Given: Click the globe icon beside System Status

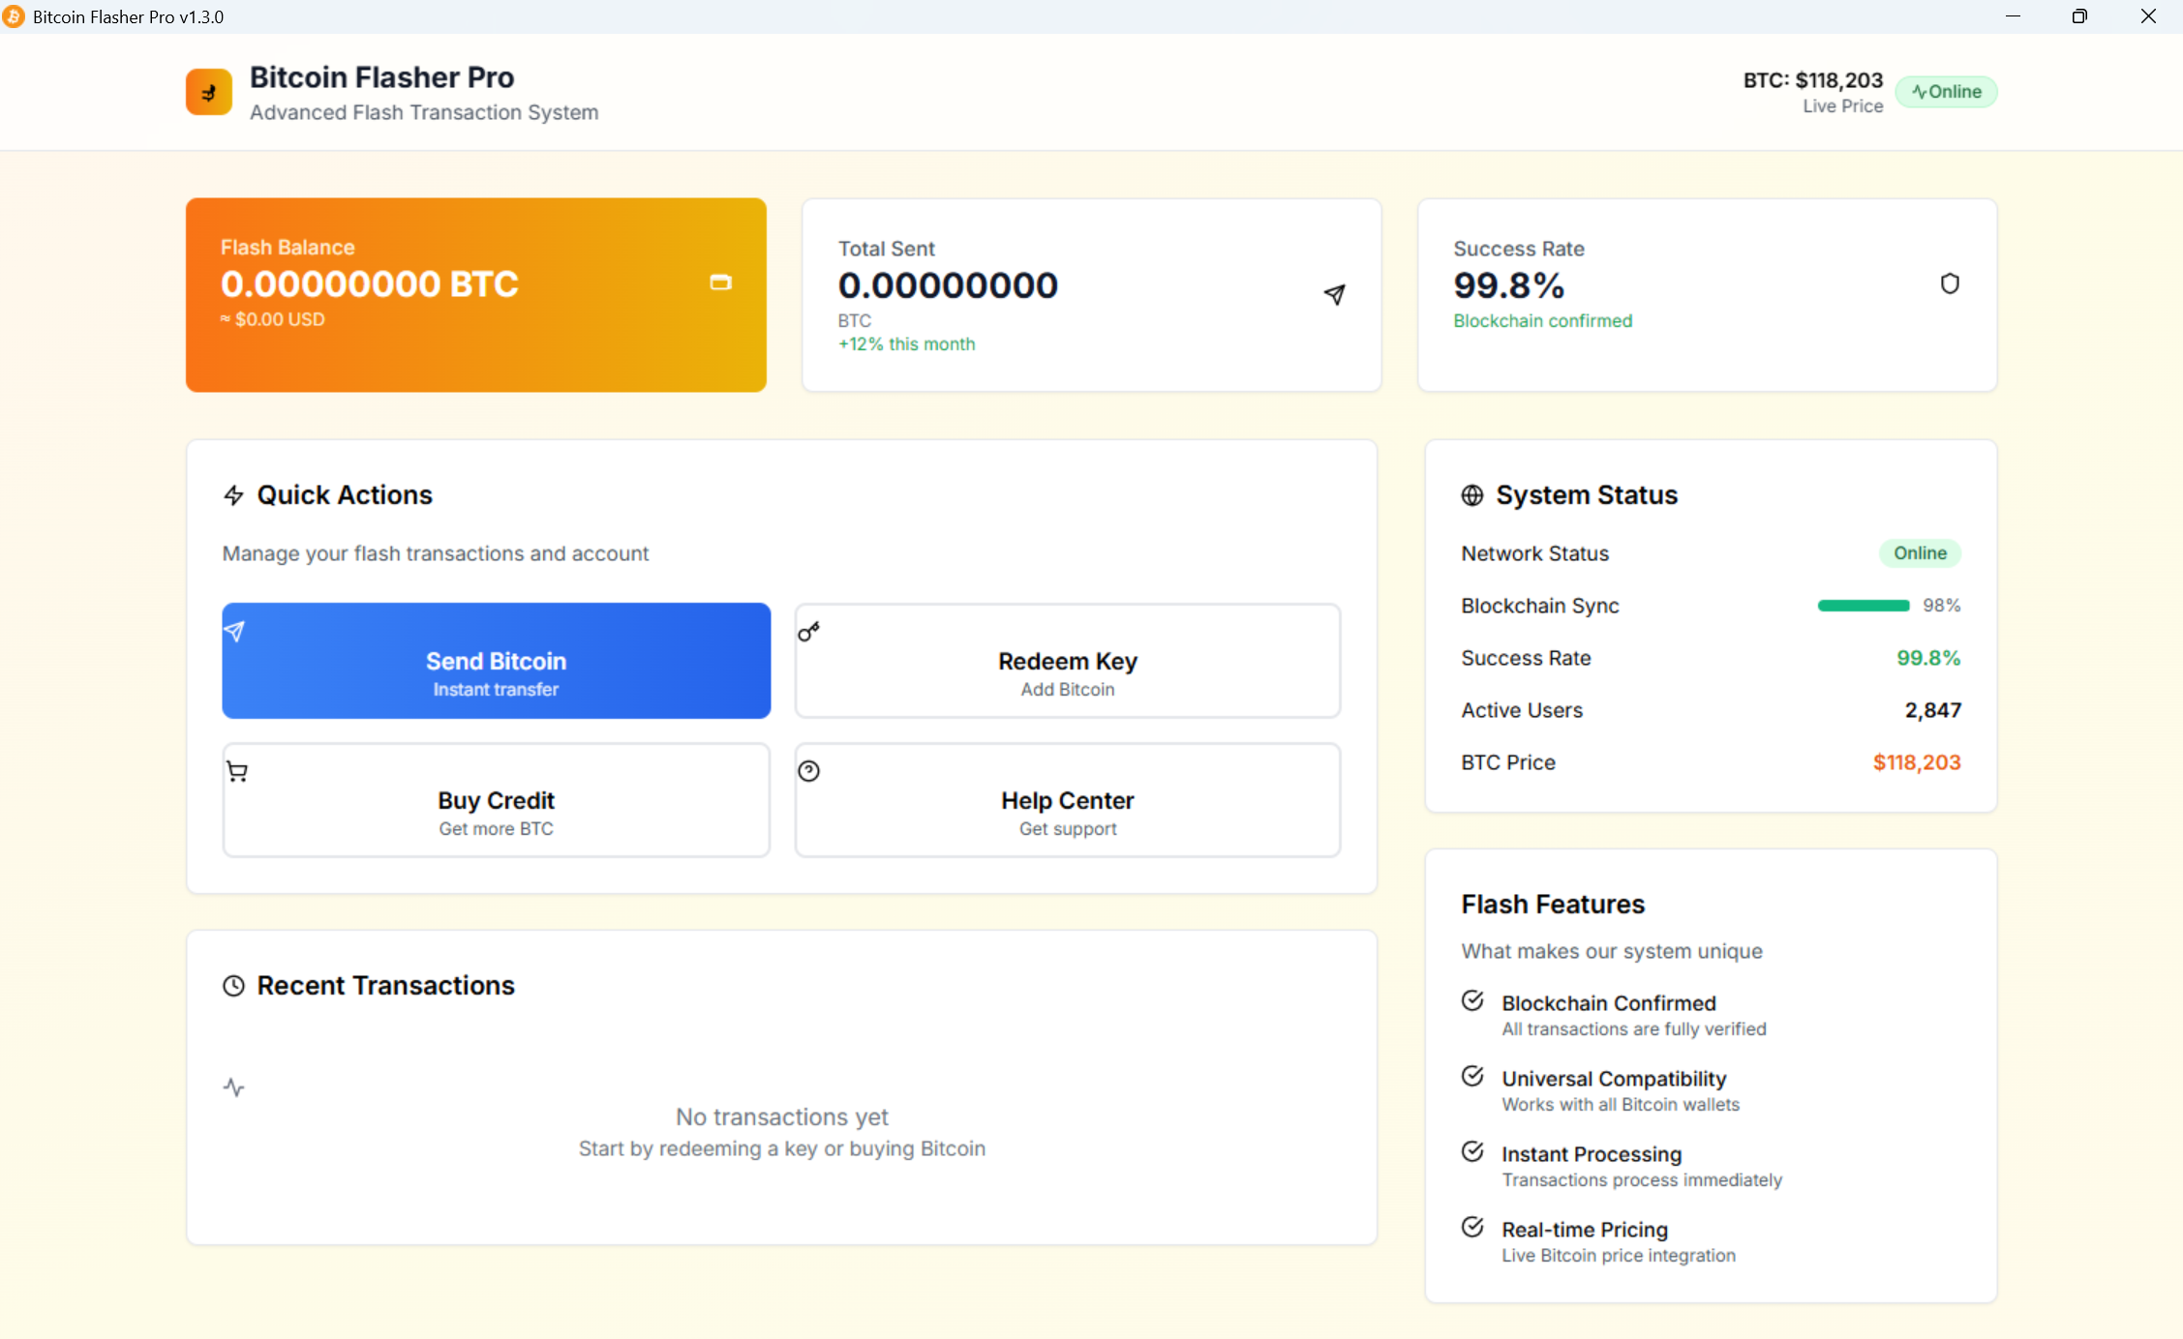Looking at the screenshot, I should pos(1472,494).
